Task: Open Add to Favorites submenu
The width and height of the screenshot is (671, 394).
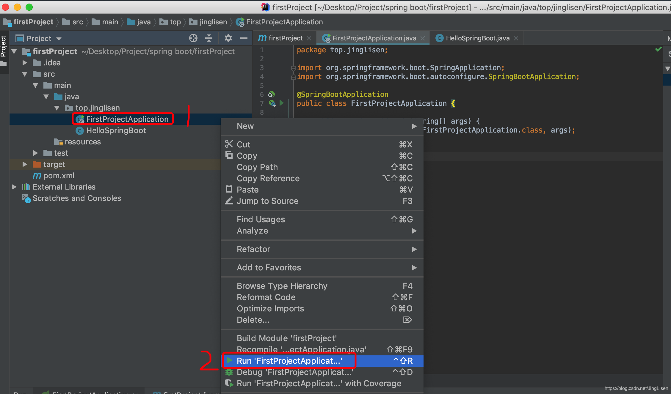Action: click(322, 267)
